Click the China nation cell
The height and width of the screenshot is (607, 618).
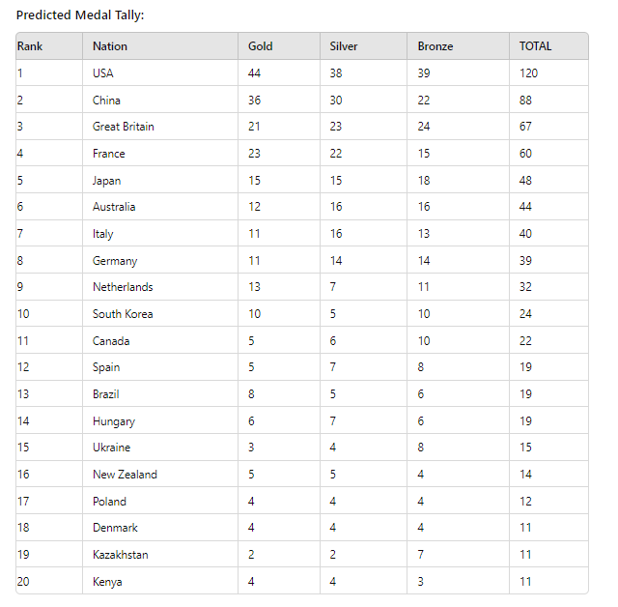tap(106, 101)
